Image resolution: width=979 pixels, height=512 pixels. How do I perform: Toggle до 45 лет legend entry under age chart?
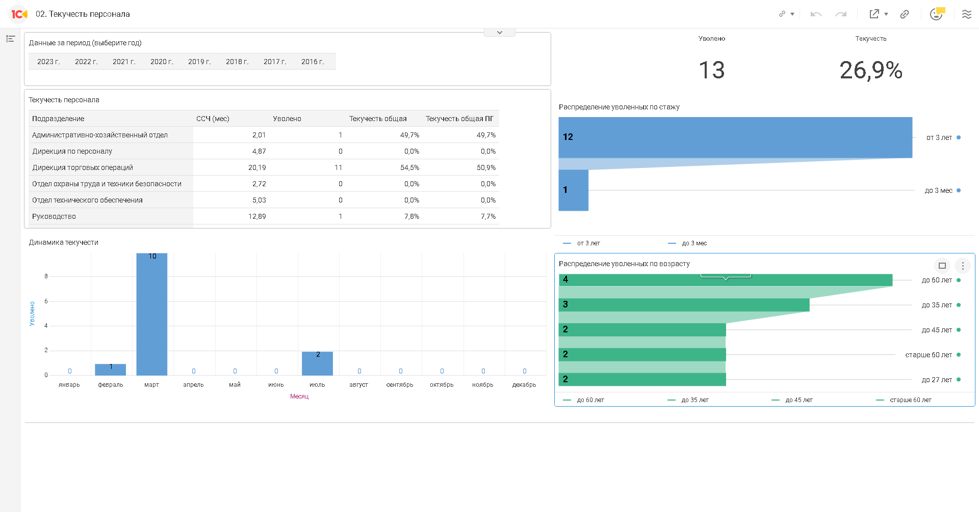(792, 400)
